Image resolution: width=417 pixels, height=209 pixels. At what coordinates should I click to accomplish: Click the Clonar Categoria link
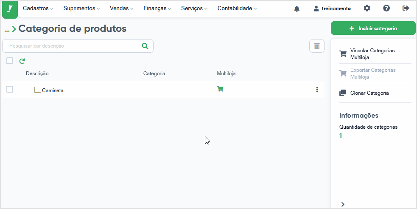click(369, 93)
